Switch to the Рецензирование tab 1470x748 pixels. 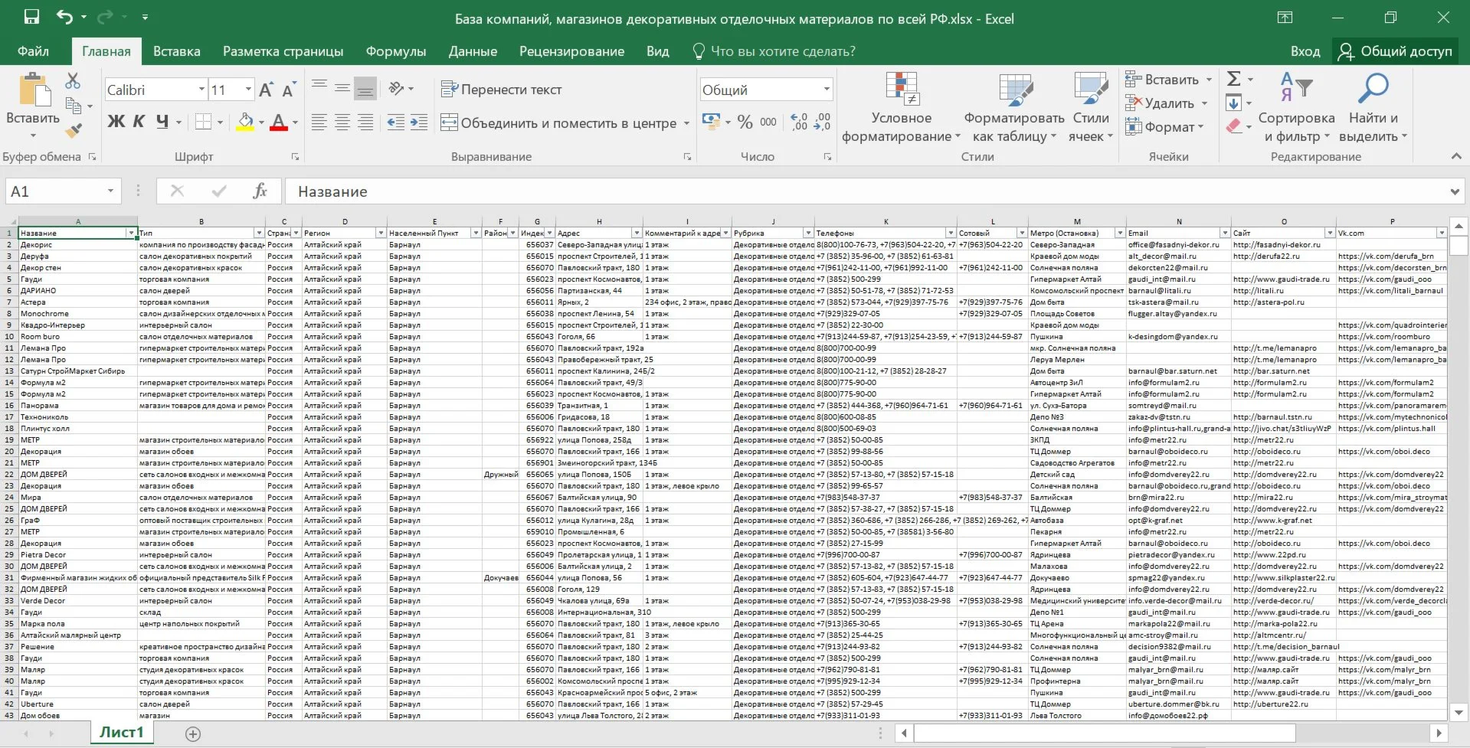[x=571, y=51]
